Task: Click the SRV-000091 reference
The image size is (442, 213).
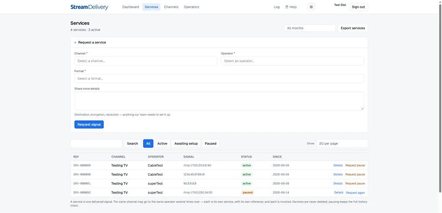Action: click(82, 183)
